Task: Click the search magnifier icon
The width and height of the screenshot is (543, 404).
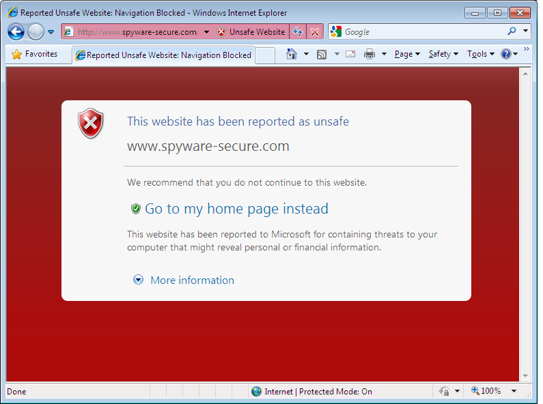Action: pyautogui.click(x=512, y=31)
